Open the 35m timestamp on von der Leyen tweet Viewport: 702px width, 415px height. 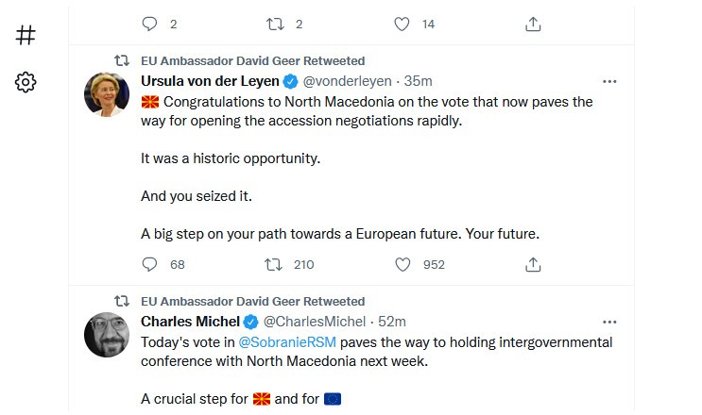pyautogui.click(x=418, y=81)
